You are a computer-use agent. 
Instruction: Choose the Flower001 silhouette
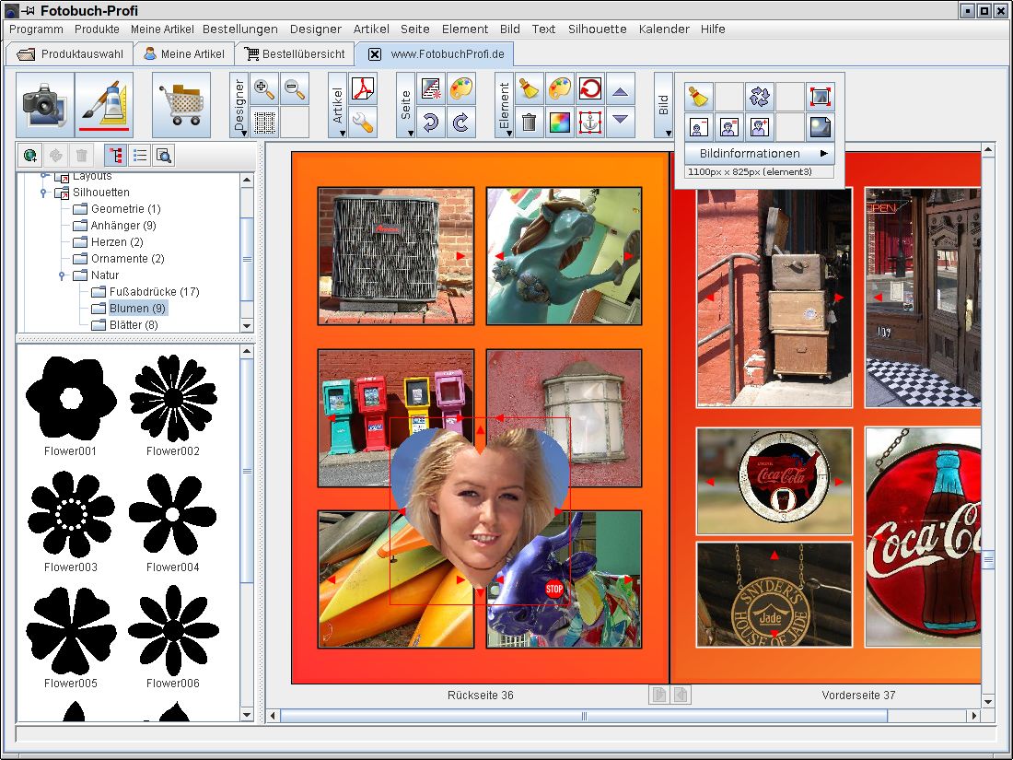point(70,405)
